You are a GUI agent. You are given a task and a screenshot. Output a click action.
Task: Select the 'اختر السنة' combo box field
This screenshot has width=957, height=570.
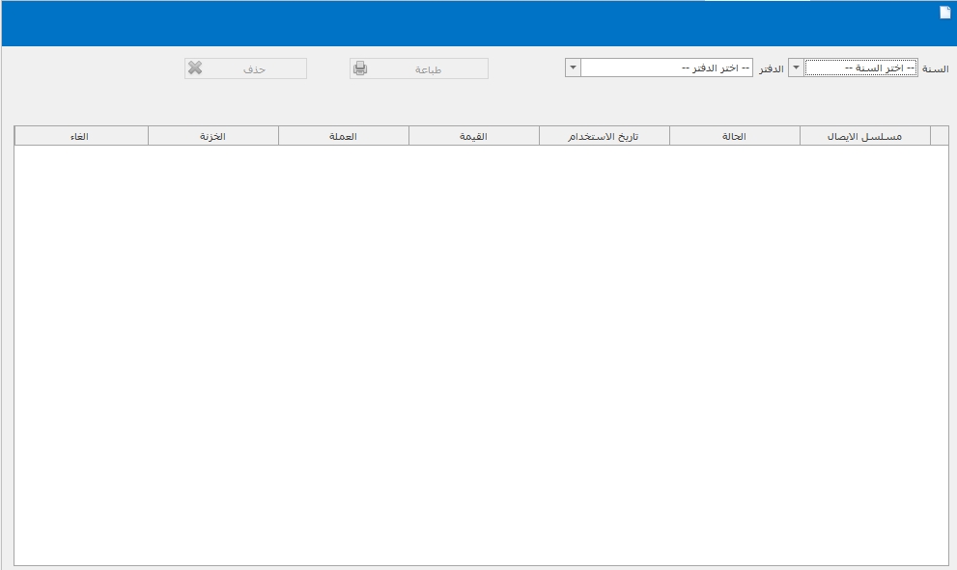click(860, 68)
